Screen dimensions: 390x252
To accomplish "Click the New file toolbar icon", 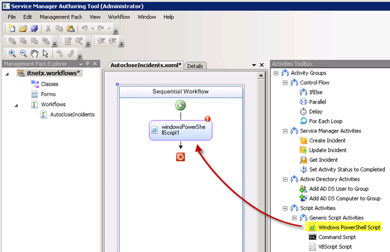I will click(x=12, y=29).
